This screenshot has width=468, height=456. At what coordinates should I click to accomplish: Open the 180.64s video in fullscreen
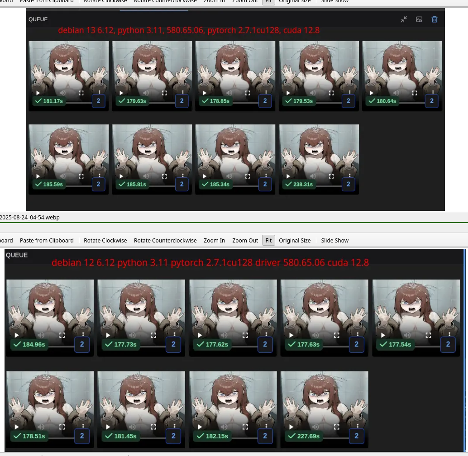click(415, 93)
